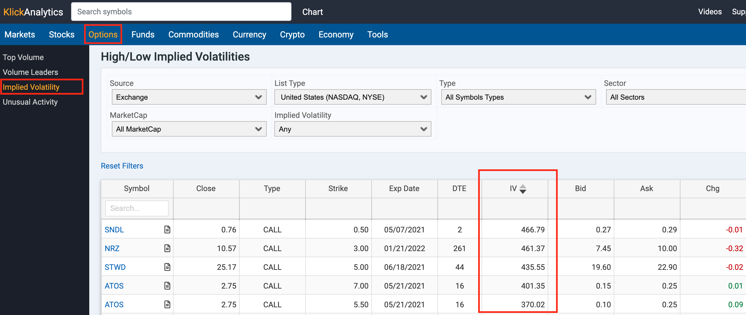Go to KlickAnalytics home logo
This screenshot has width=746, height=315.
click(33, 12)
